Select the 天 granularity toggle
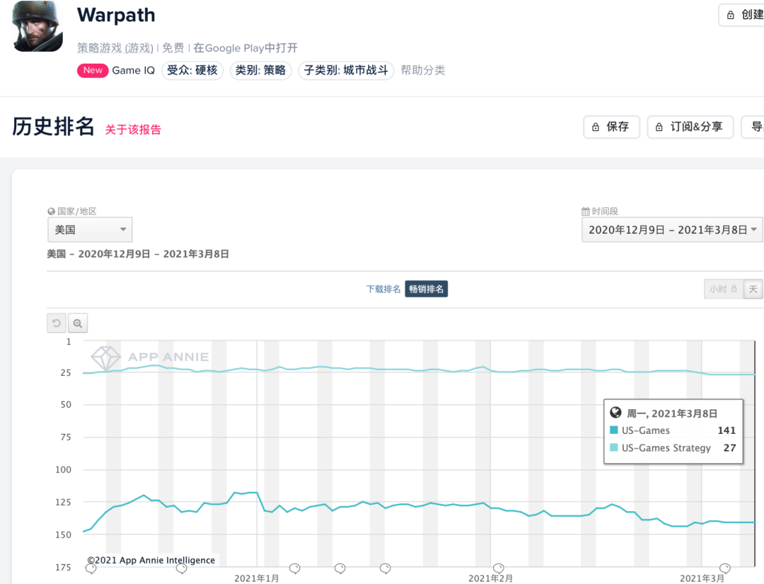This screenshot has height=584, width=764. (753, 289)
